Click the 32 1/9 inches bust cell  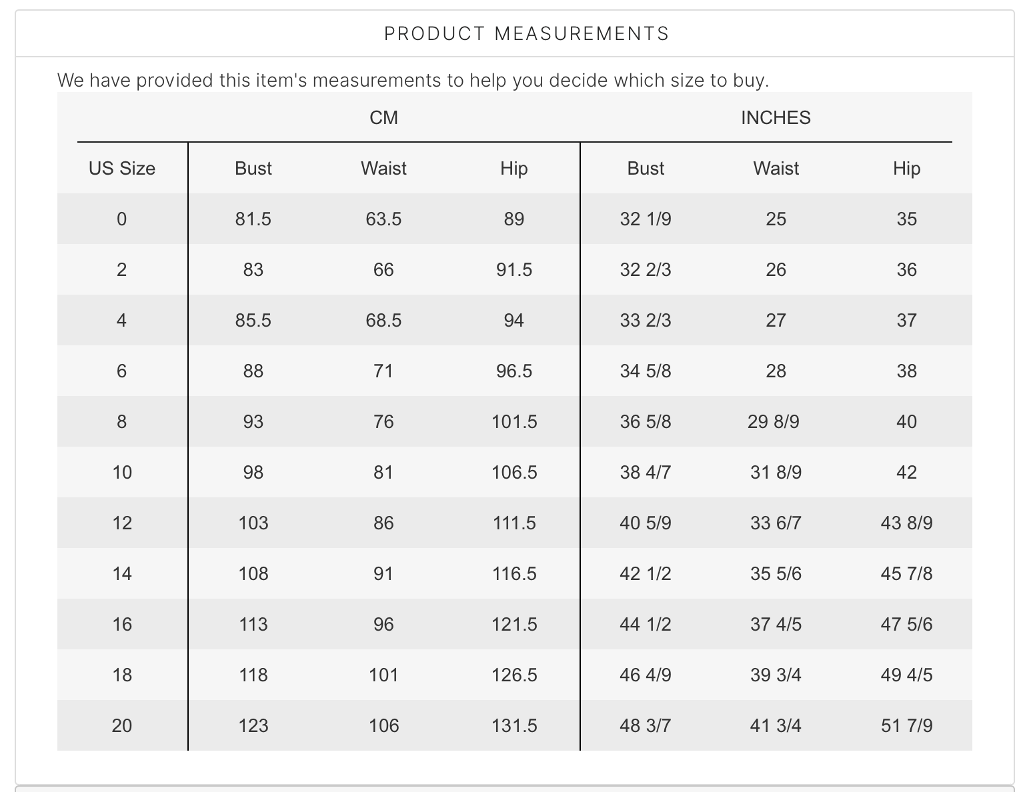[646, 219]
